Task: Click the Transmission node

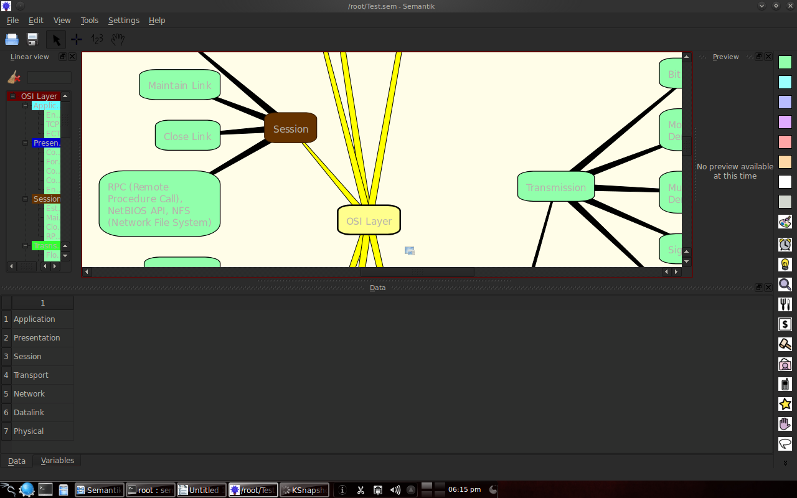Action: tap(556, 187)
